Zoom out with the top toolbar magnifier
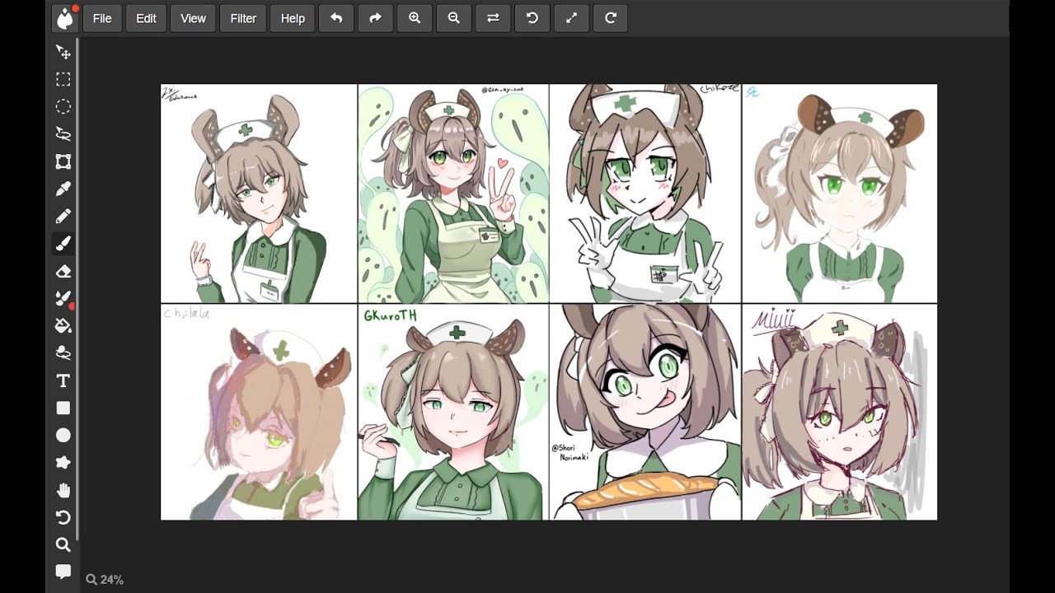Viewport: 1055px width, 593px height. (453, 18)
